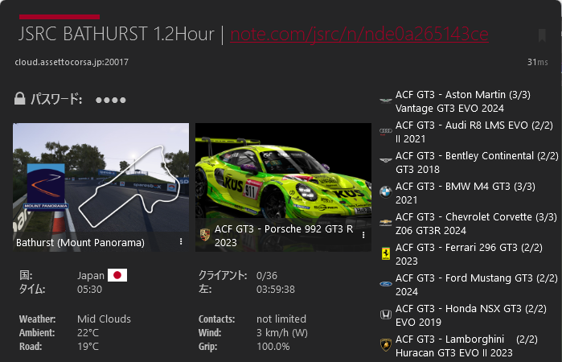Click the Porsche crest badge icon

pyautogui.click(x=205, y=235)
